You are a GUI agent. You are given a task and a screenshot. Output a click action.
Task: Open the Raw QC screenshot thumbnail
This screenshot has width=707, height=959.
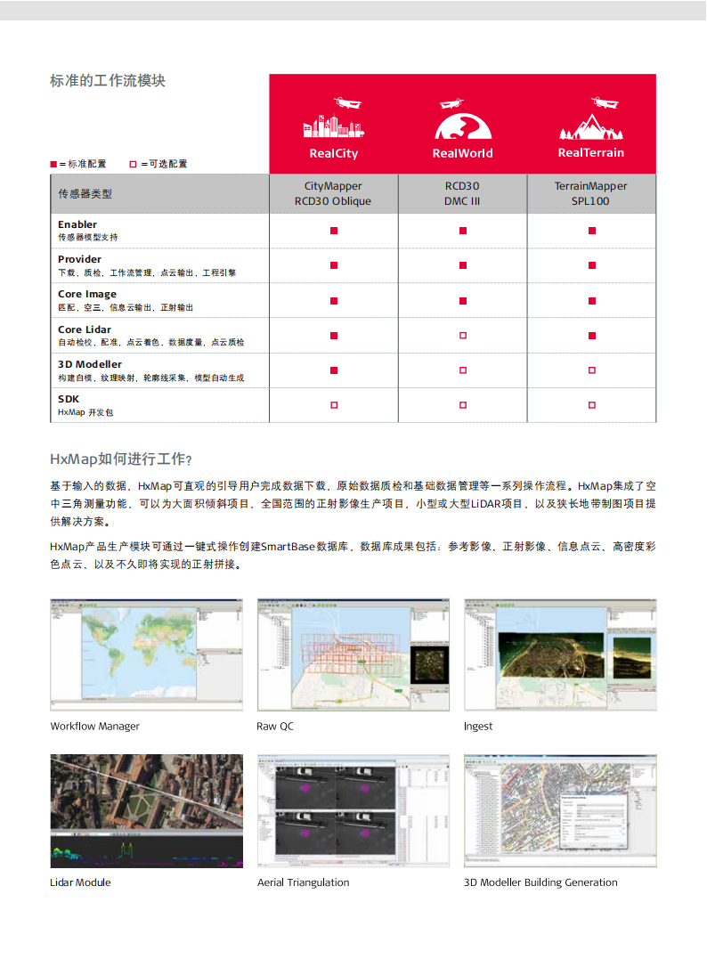pos(353,654)
